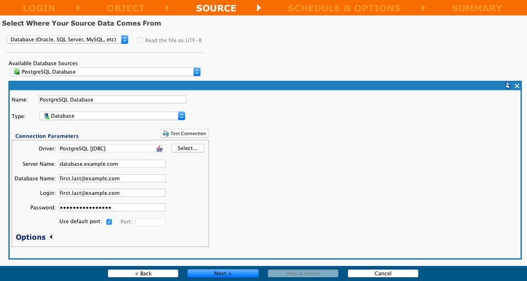The width and height of the screenshot is (527, 281).
Task: Click the Map & Finish button
Action: coord(303,273)
